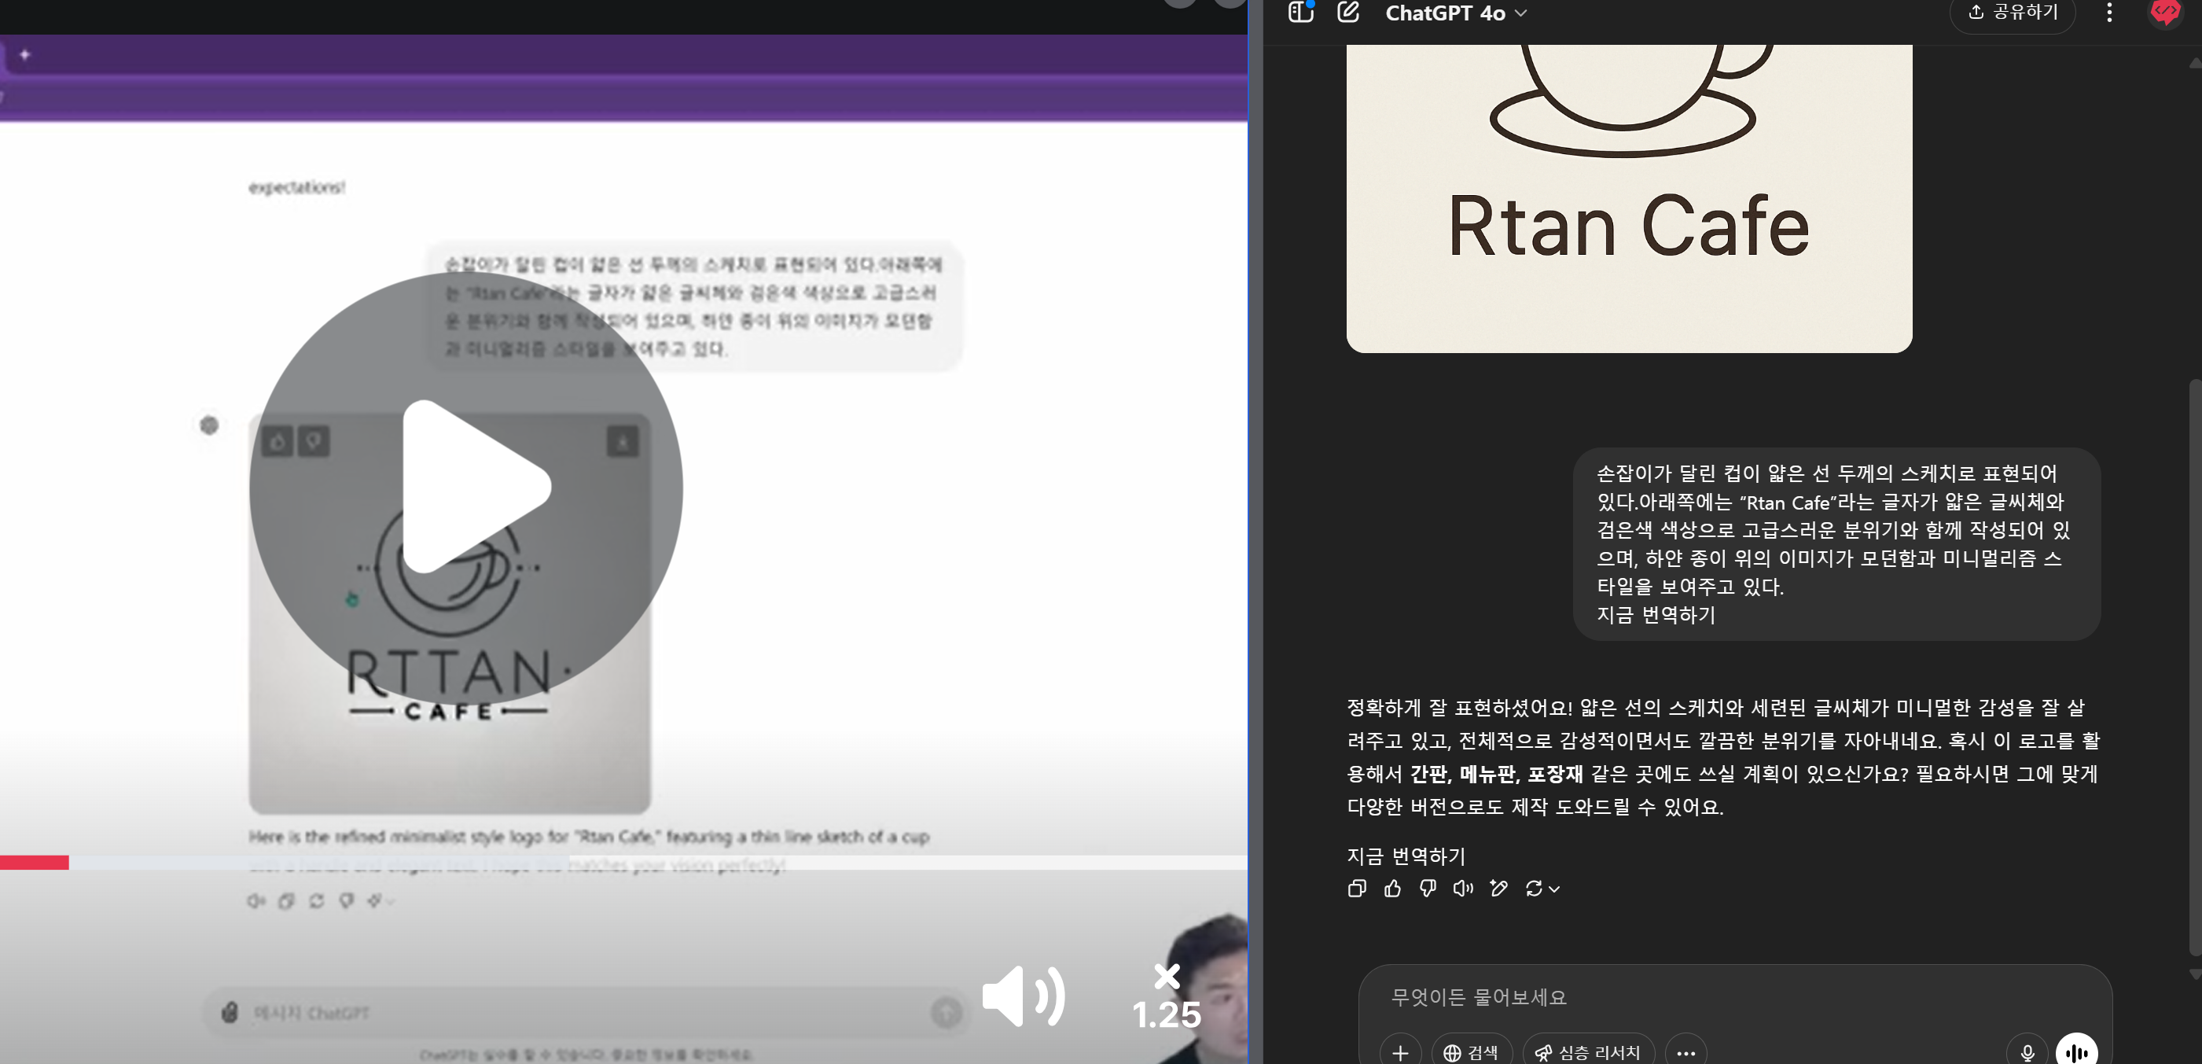This screenshot has height=1064, width=2202.
Task: Click the send arrow button inside the video chat
Action: tap(946, 1013)
